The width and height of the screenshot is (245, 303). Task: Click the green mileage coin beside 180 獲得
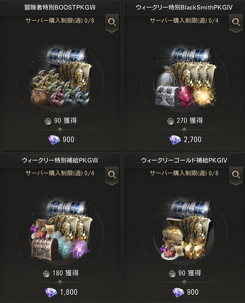coord(46,274)
